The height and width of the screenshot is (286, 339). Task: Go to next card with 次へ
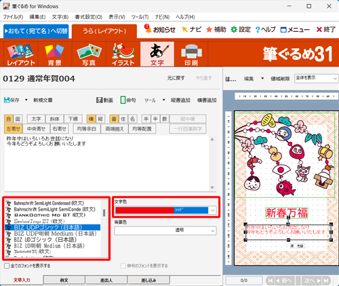(x=312, y=281)
